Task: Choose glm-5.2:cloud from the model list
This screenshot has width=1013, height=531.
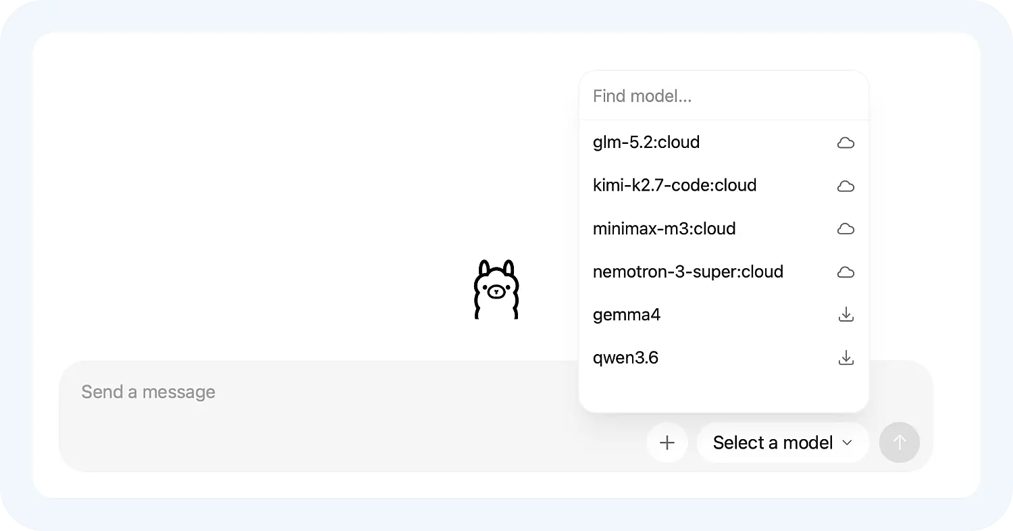Action: (724, 143)
